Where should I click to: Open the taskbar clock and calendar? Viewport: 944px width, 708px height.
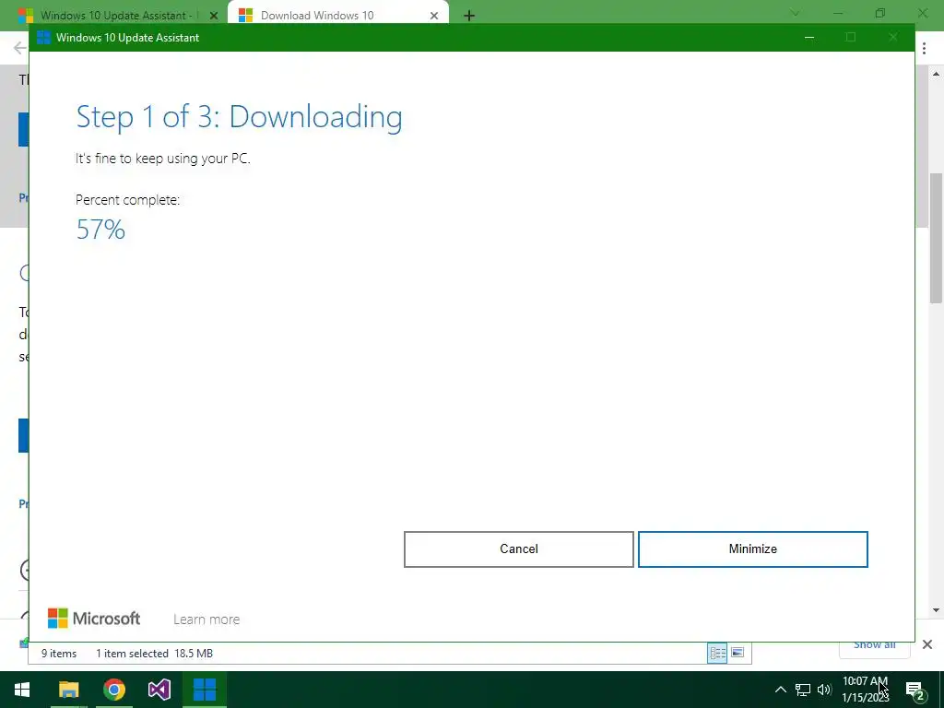pos(865,690)
